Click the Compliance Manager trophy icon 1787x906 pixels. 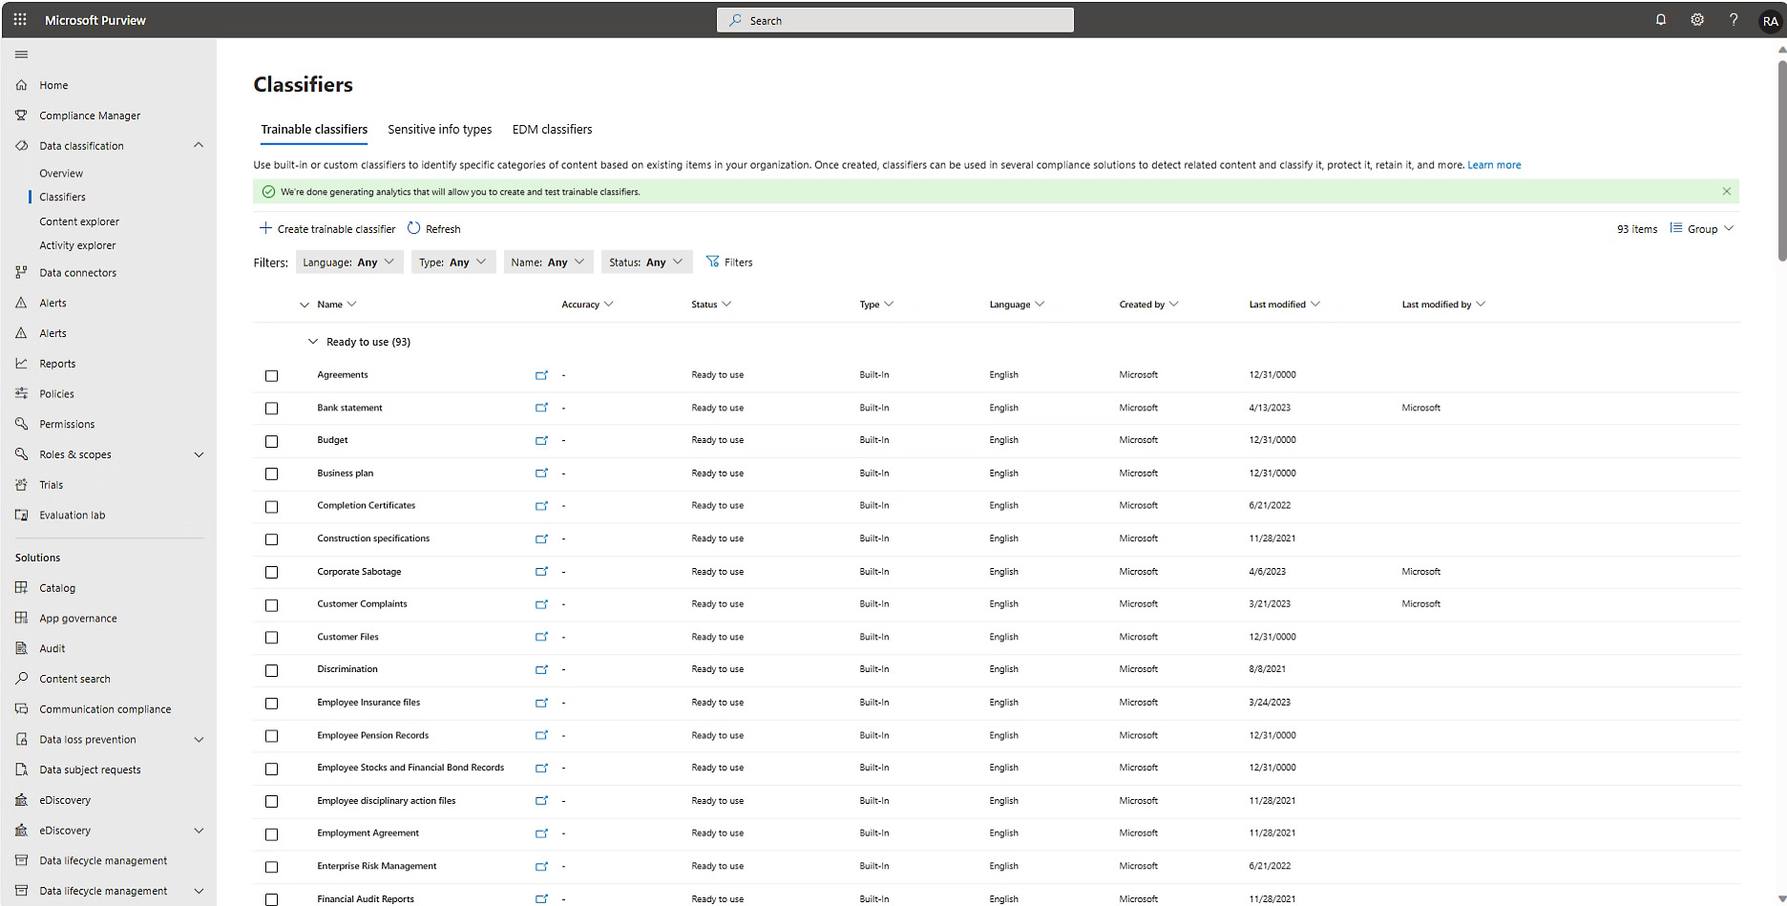[x=21, y=116]
